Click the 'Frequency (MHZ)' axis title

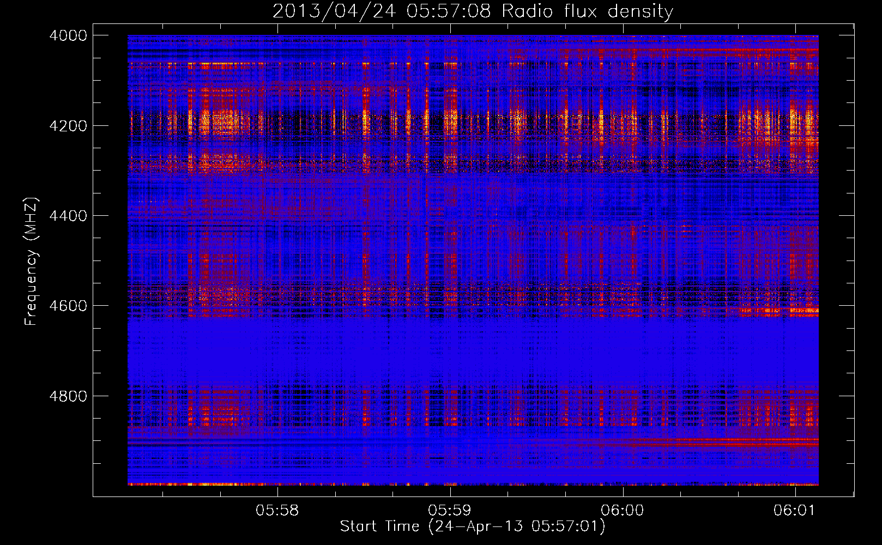point(32,262)
